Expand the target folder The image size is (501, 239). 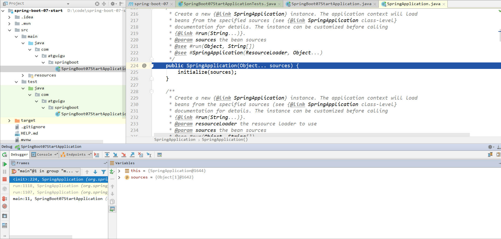click(x=9, y=121)
